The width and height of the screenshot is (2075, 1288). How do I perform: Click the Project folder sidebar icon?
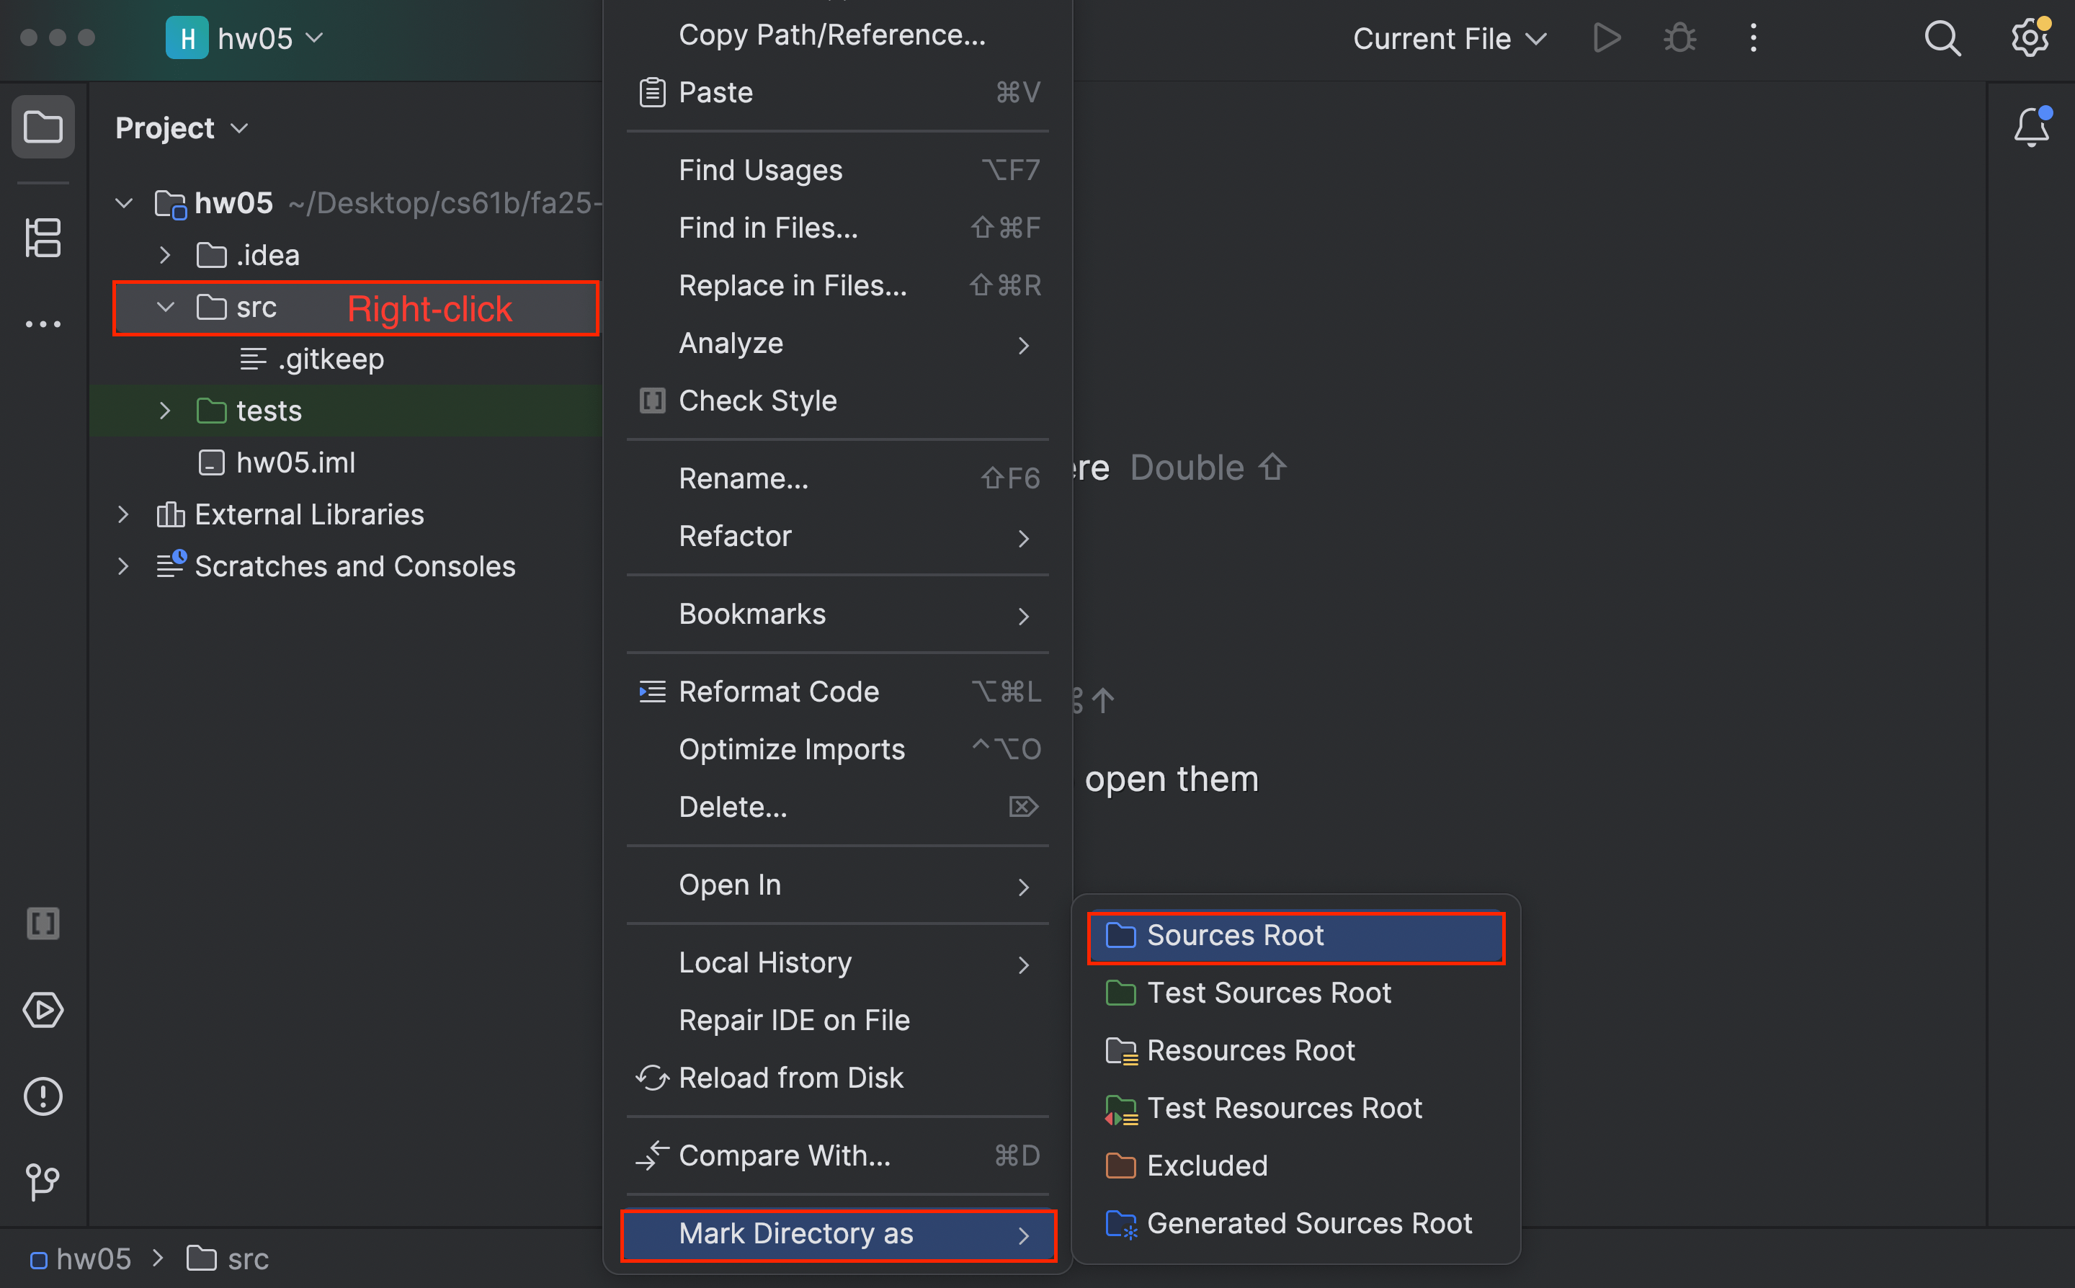pyautogui.click(x=43, y=128)
